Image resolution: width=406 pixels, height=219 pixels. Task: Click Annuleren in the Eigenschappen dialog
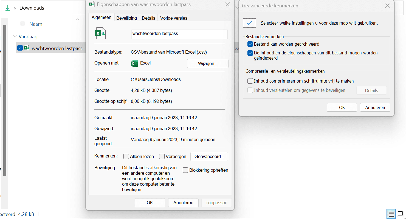[183, 203]
